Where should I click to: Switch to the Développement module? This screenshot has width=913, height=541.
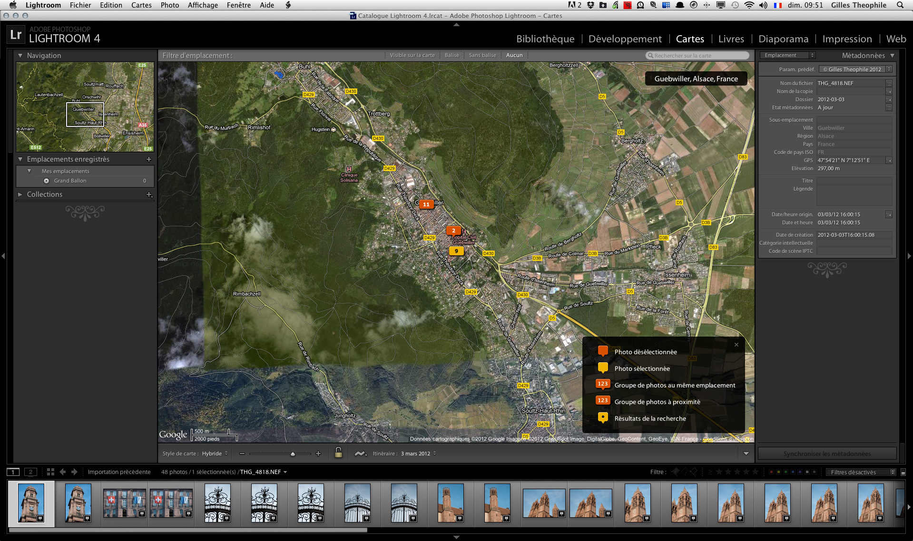tap(625, 39)
